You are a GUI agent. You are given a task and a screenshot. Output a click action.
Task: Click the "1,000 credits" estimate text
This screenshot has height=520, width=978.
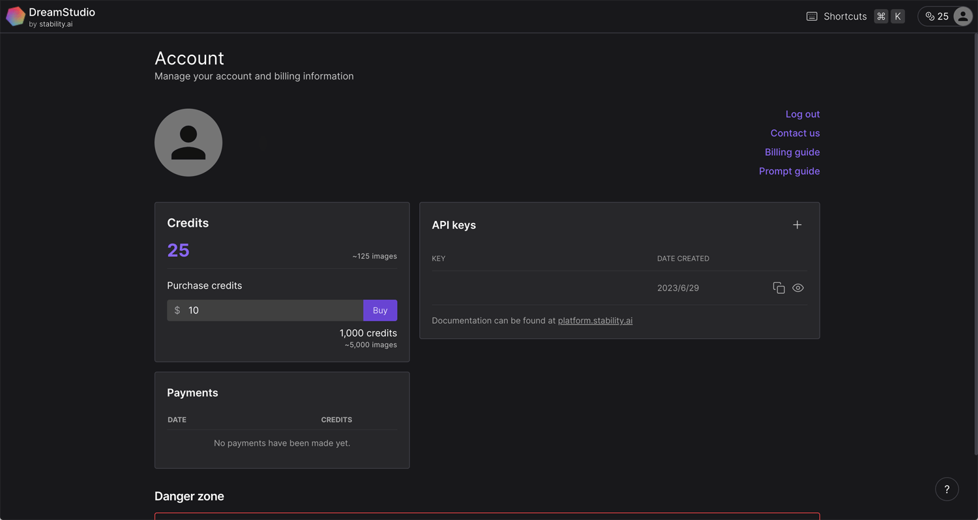368,333
